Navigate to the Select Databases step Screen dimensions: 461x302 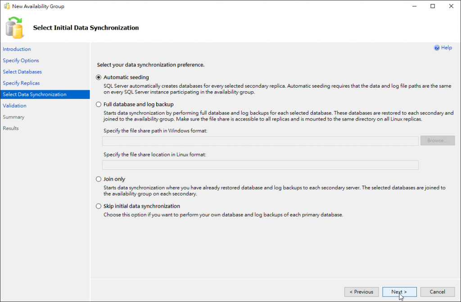22,72
